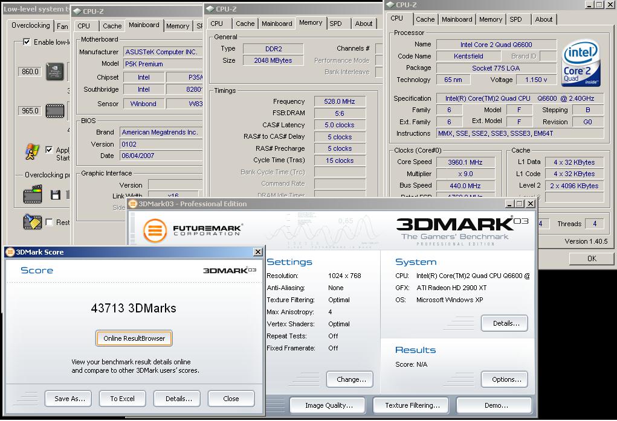This screenshot has width=617, height=421.
Task: Open System Details... button
Action: click(x=506, y=323)
